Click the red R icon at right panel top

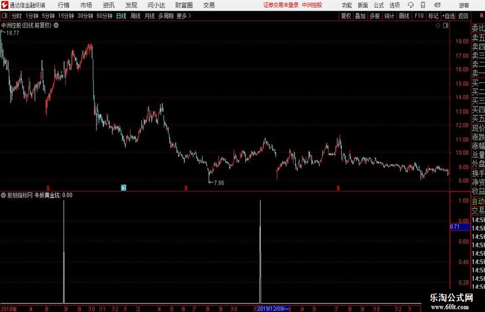[481, 16]
